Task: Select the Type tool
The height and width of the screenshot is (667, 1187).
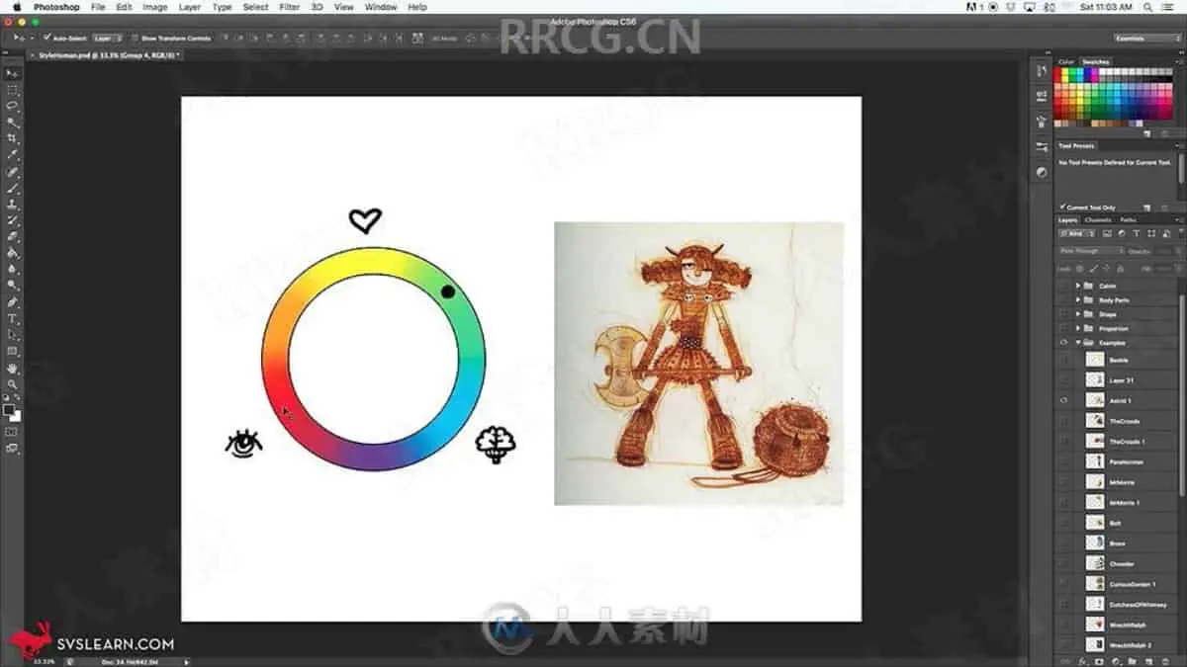Action: tap(13, 318)
